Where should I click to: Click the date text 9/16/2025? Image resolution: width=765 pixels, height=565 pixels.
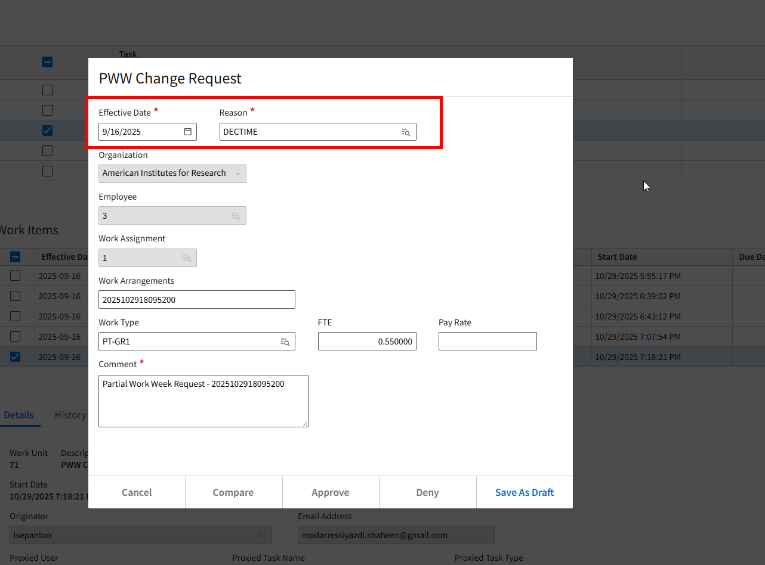tap(122, 132)
